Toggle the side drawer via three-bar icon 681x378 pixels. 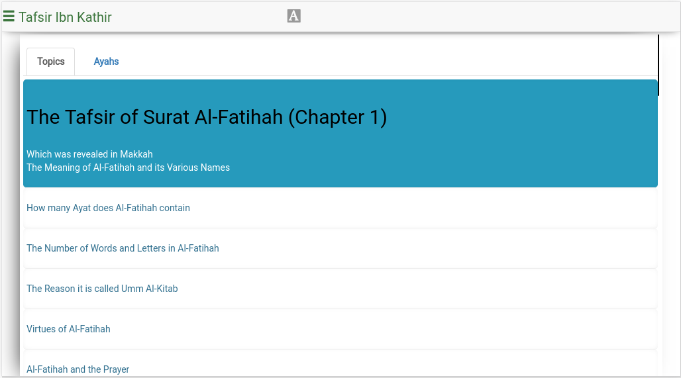(x=9, y=17)
